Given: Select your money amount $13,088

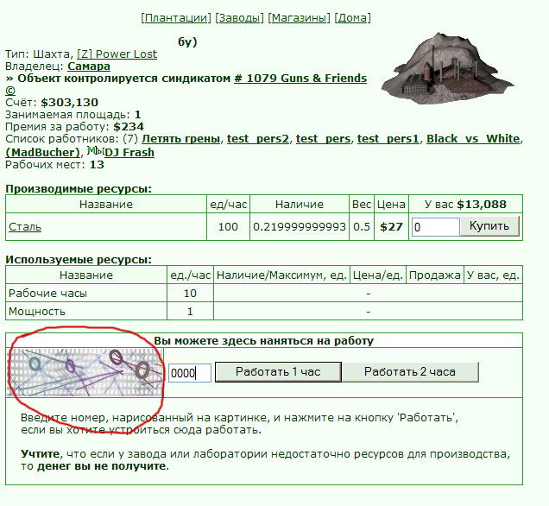Looking at the screenshot, I should click(482, 205).
